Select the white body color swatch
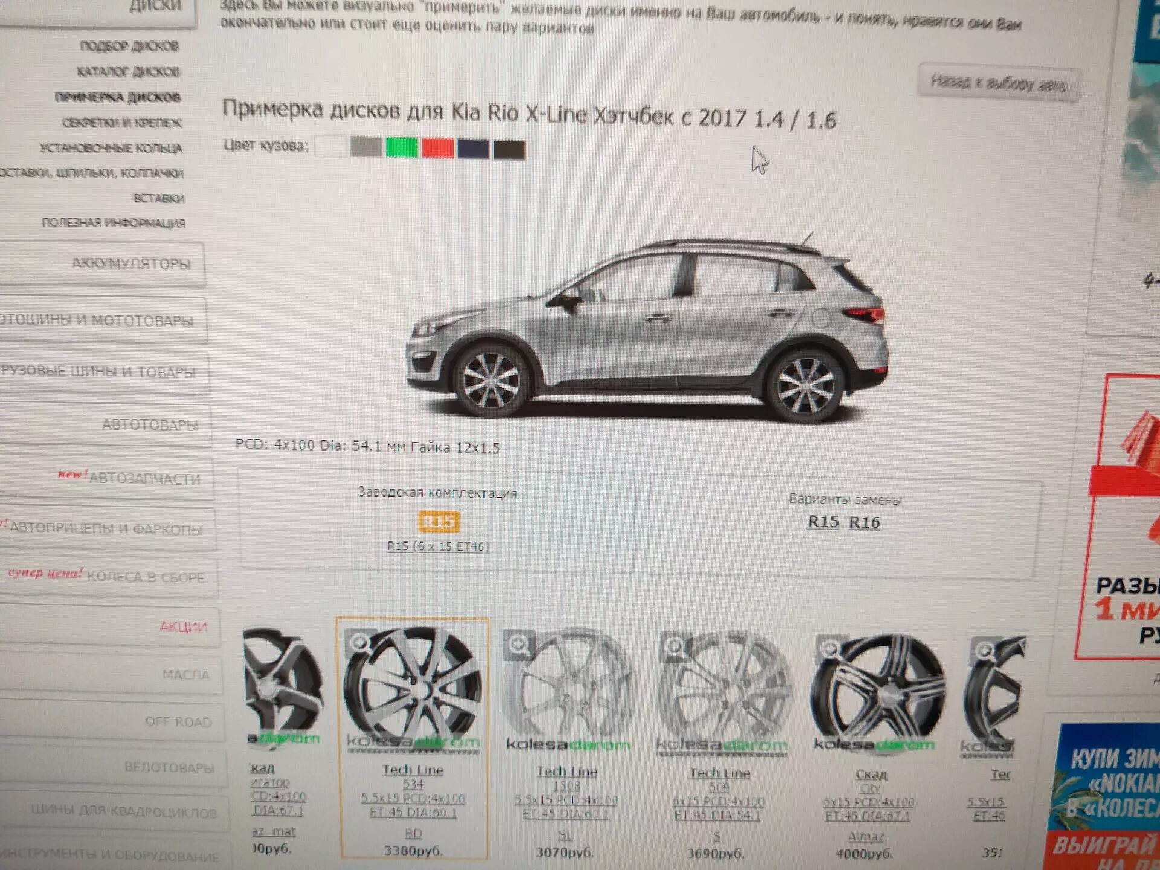This screenshot has height=870, width=1160. [330, 146]
